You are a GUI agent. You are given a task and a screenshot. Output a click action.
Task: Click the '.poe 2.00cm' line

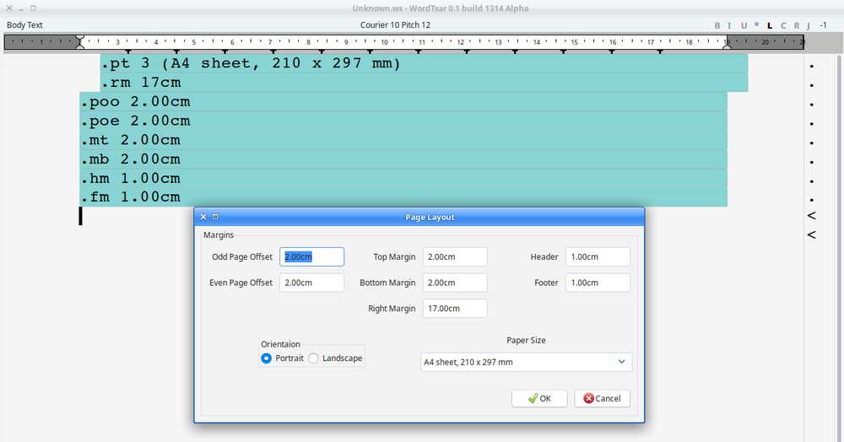(403, 121)
